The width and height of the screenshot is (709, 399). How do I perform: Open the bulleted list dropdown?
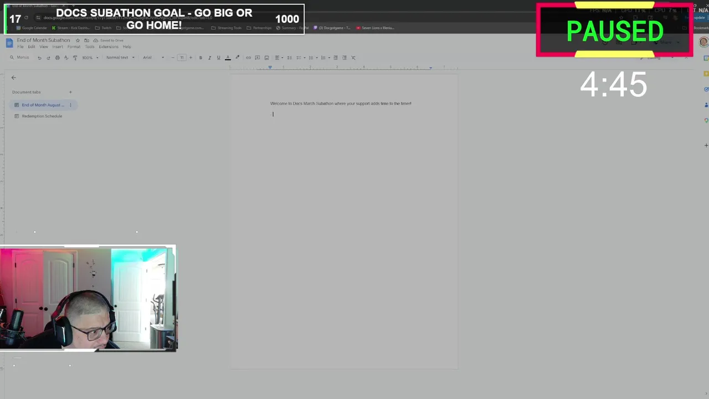(312, 58)
